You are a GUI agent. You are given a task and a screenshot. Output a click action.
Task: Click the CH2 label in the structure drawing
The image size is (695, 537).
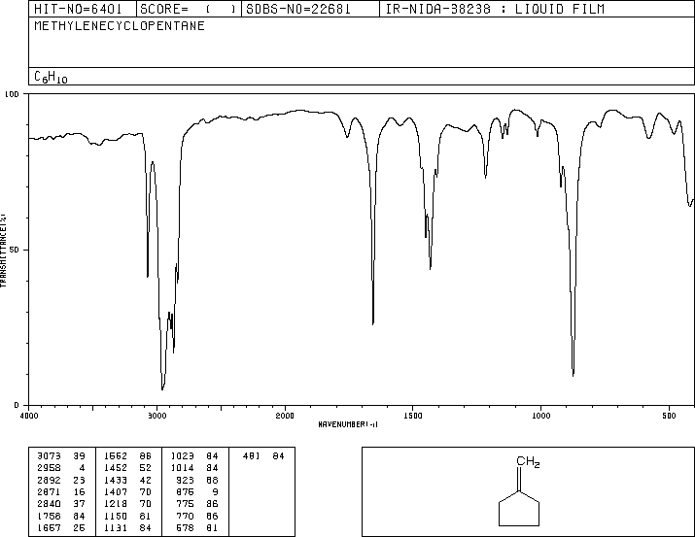tap(528, 461)
